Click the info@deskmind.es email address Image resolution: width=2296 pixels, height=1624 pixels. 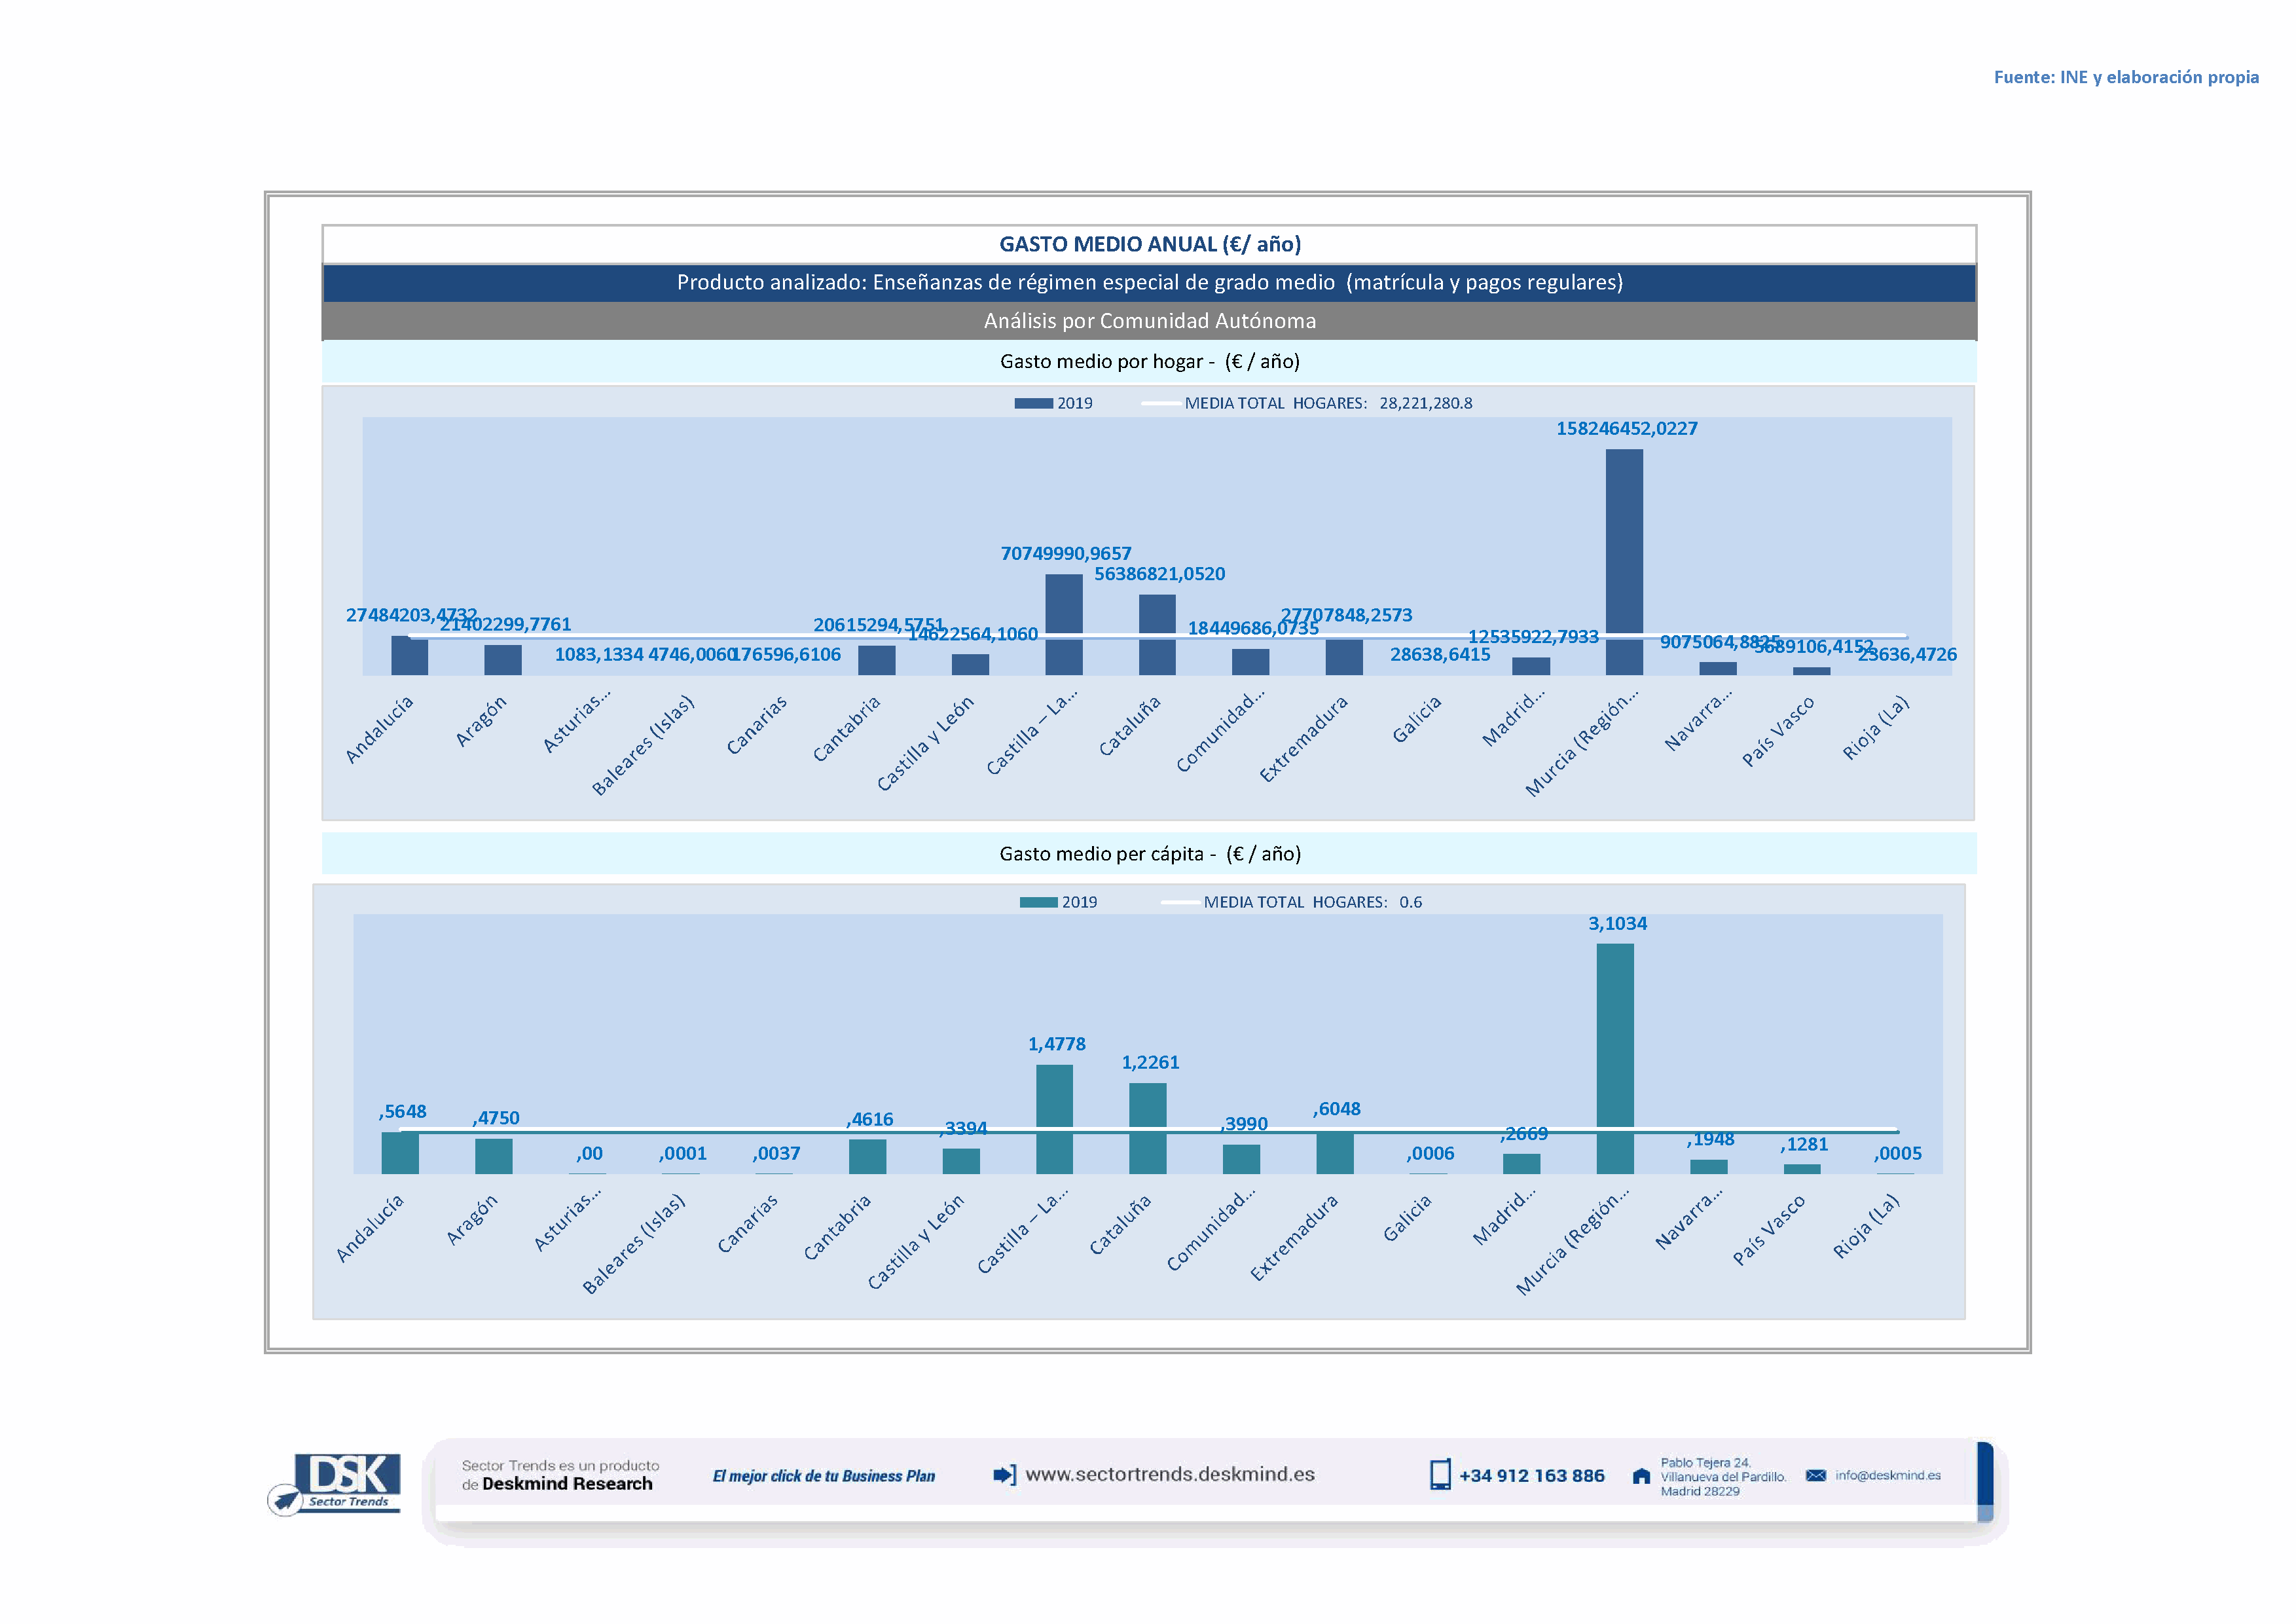[x=1887, y=1475]
